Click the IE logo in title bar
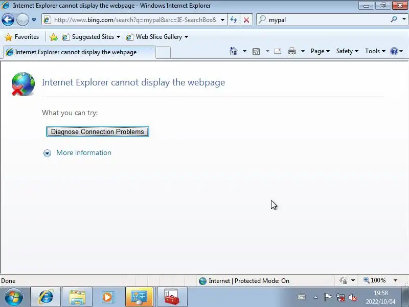The height and width of the screenshot is (307, 409). (x=6, y=5)
